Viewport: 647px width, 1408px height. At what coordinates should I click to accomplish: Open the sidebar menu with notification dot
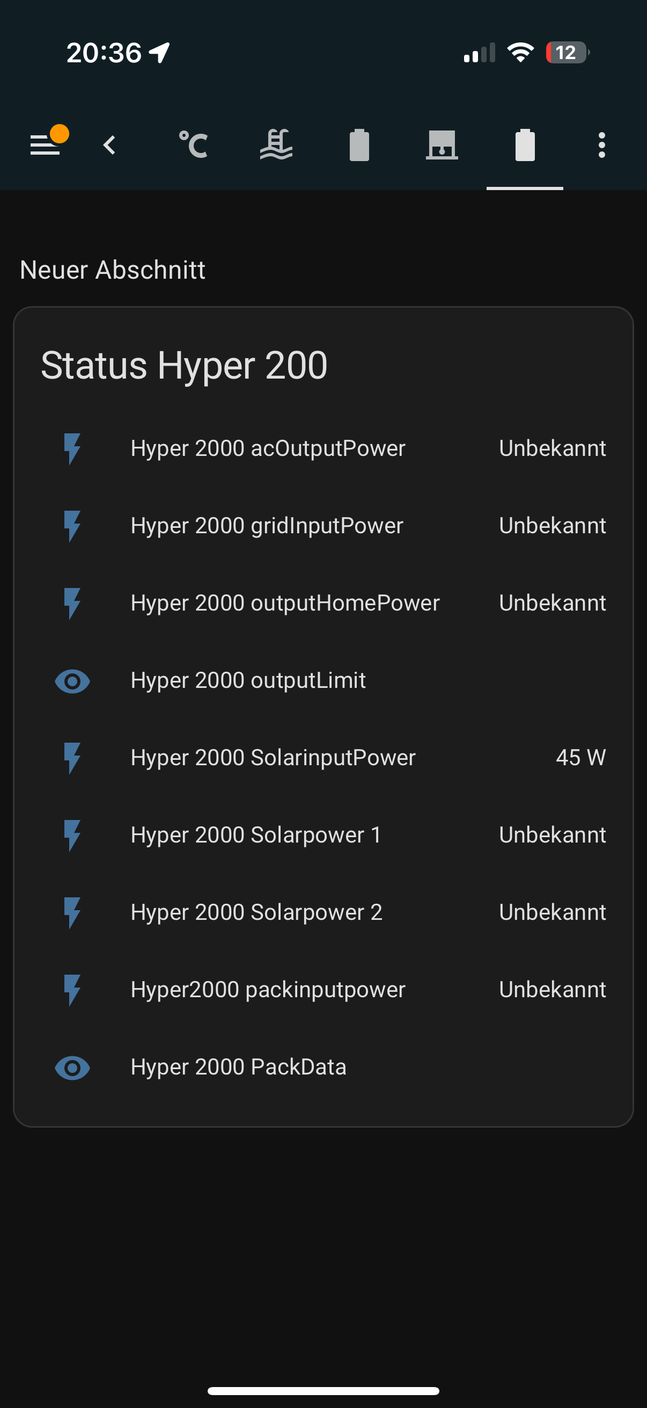click(x=46, y=144)
